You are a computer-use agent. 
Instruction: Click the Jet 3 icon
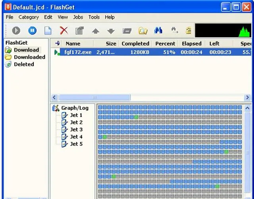coord(64,130)
